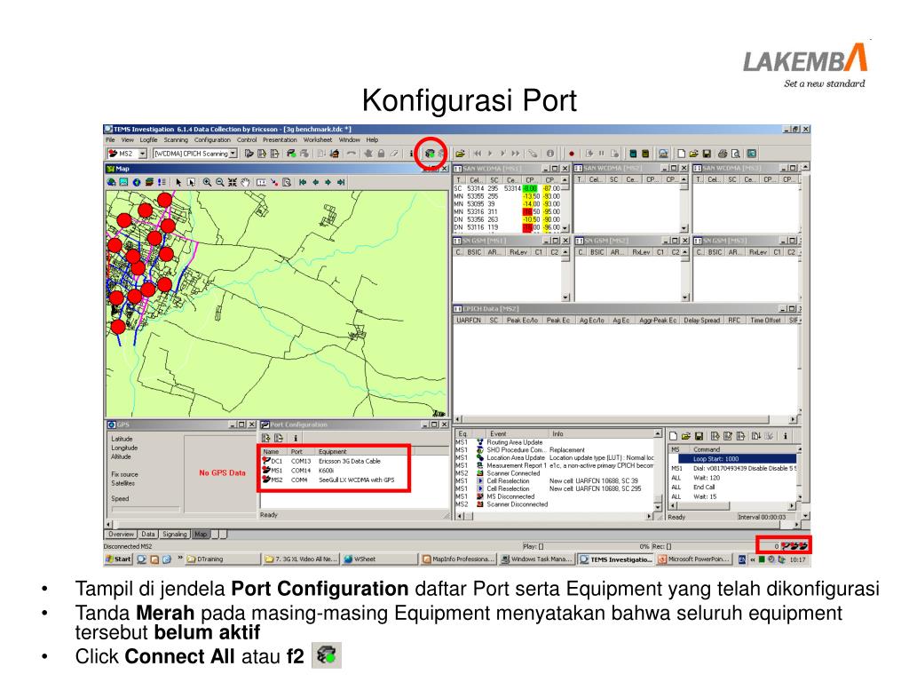The height and width of the screenshot is (682, 909).
Task: Switch to the Signaling worksheet tab
Action: 175,534
